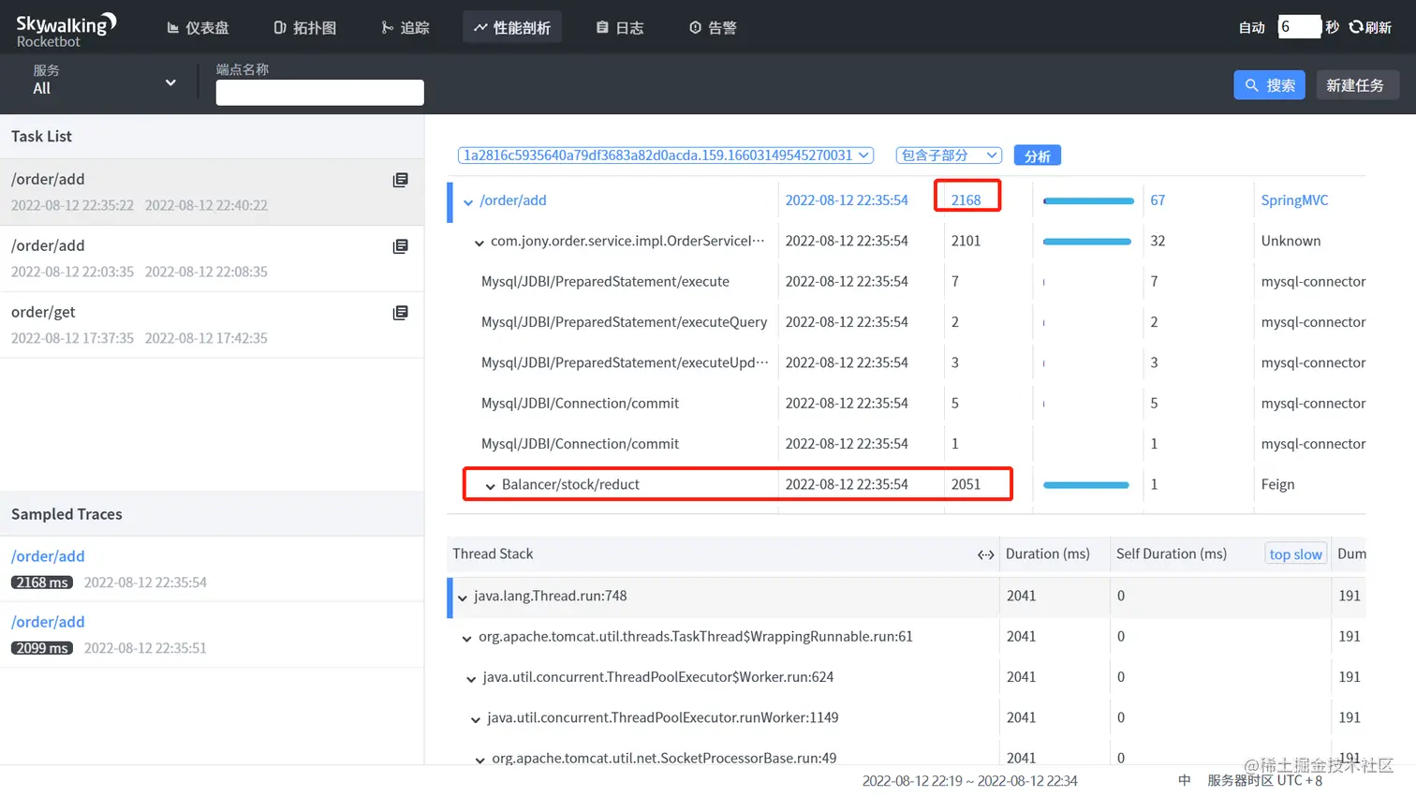Select the Mysql/JDBI/PreparedStatement/executeQuery span row
This screenshot has height=797, width=1416.
907,322
